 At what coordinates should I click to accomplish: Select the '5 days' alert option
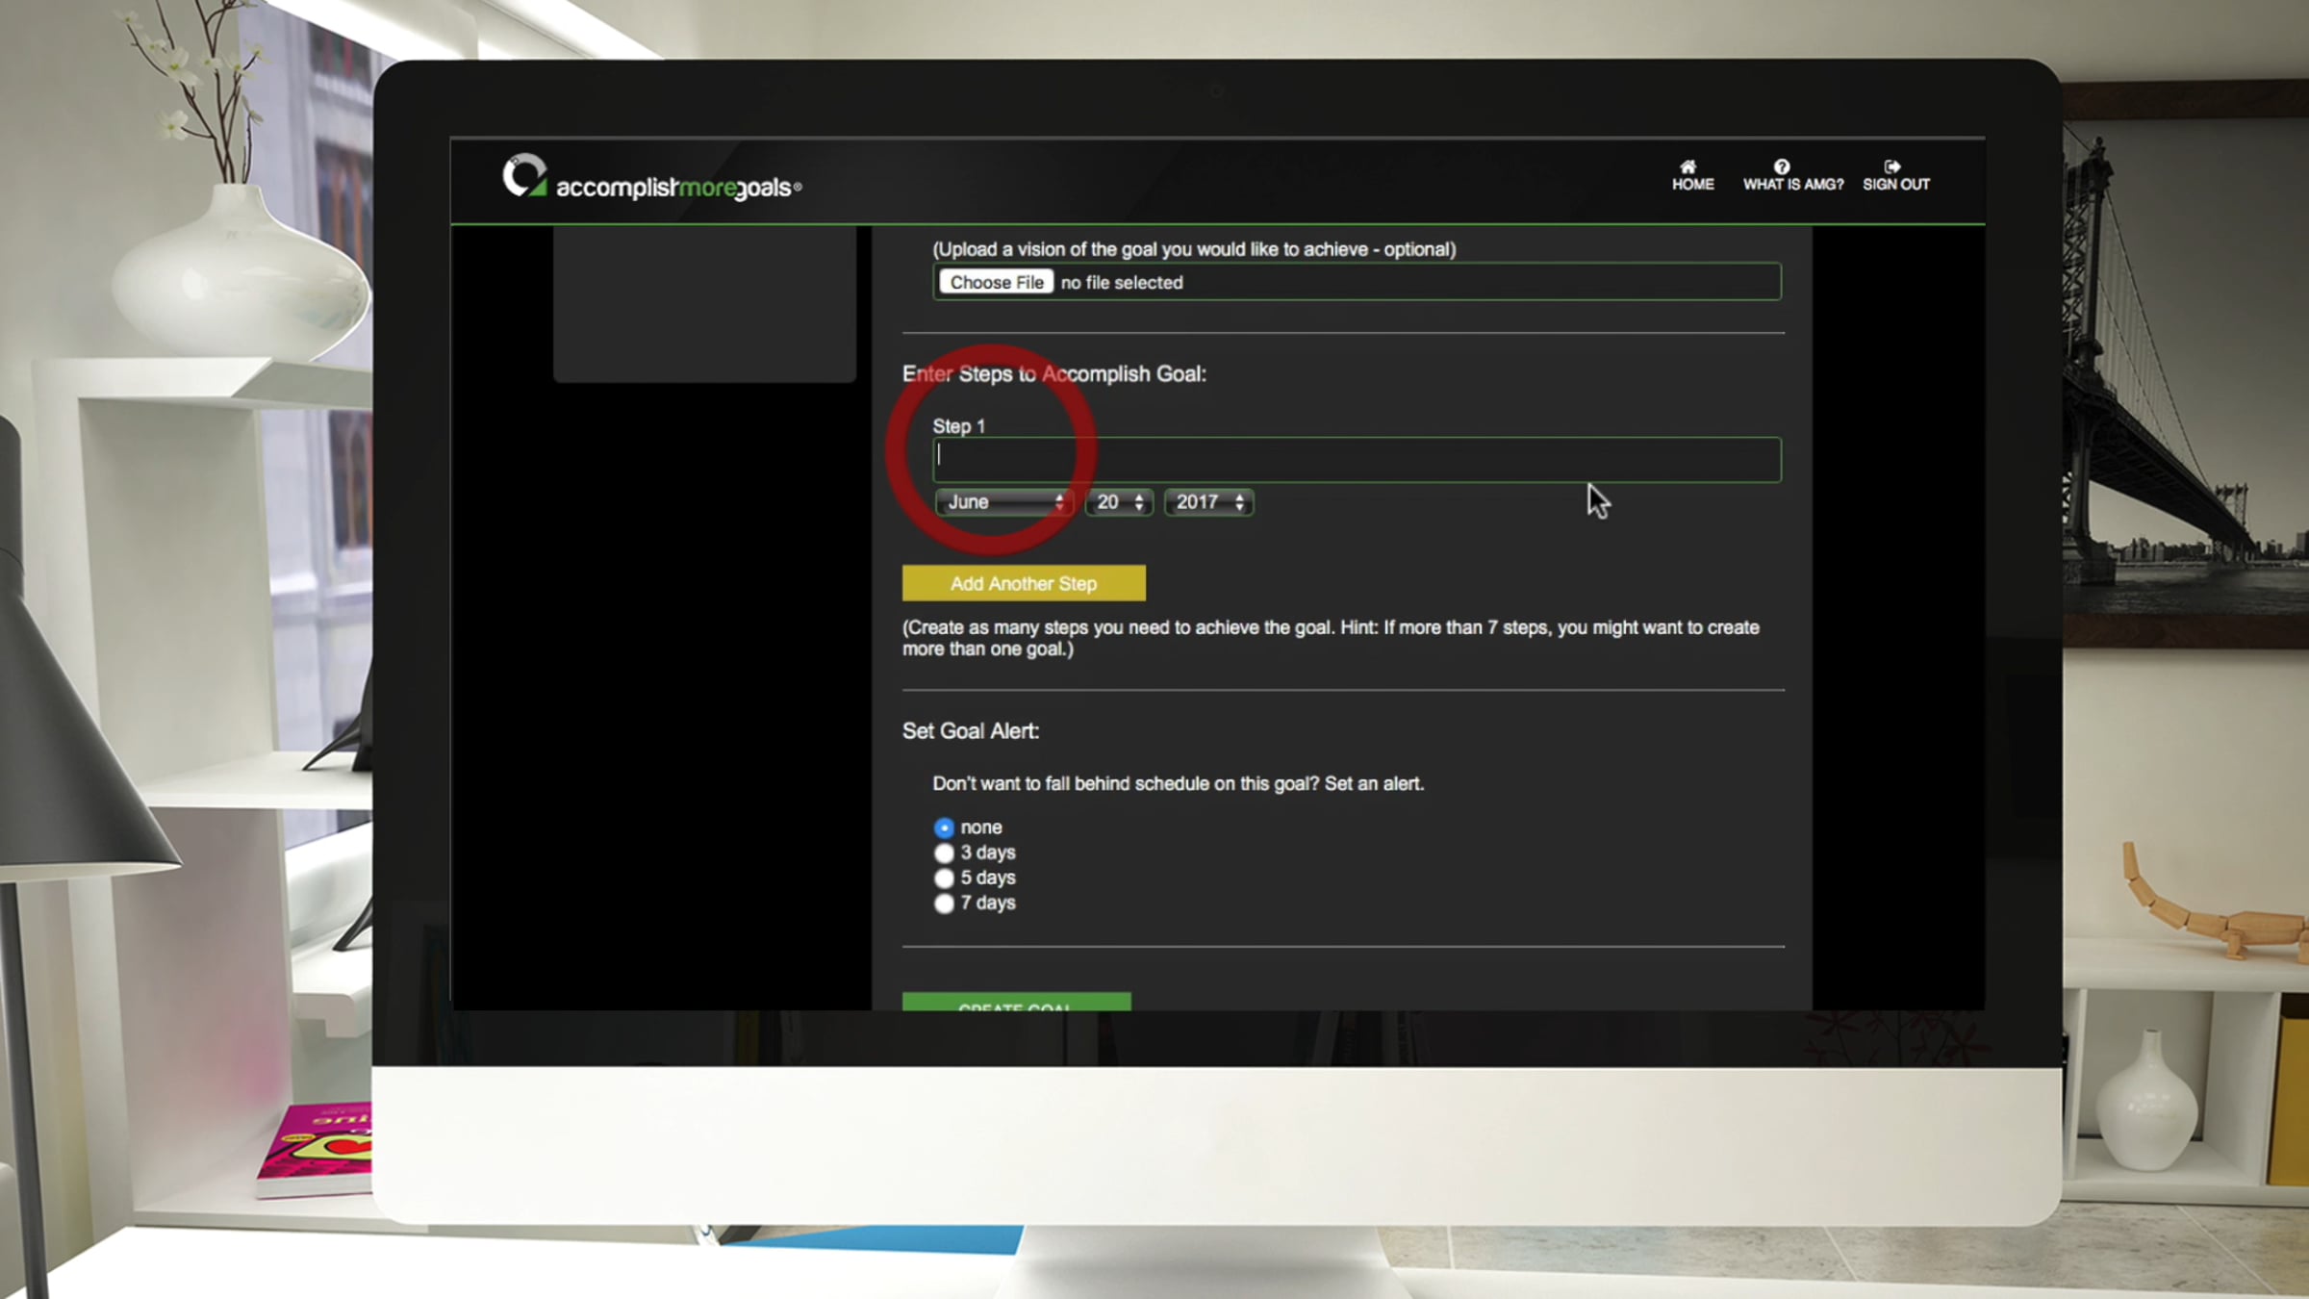[x=944, y=879]
